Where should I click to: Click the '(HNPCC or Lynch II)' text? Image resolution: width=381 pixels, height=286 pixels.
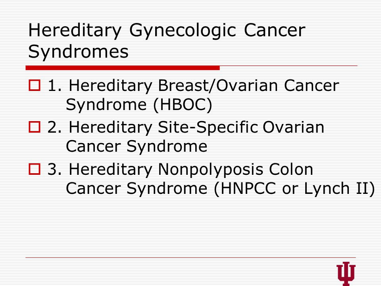click(x=294, y=188)
